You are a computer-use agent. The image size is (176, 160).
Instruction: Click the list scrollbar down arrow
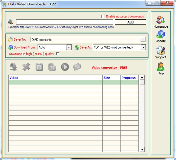142,149
